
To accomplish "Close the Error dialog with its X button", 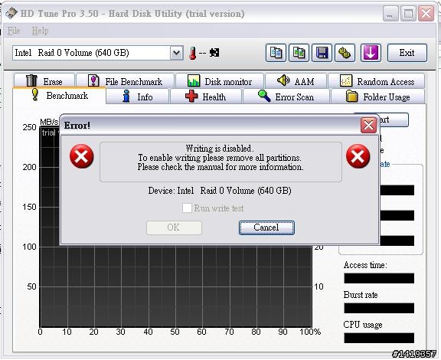I will pyautogui.click(x=368, y=126).
